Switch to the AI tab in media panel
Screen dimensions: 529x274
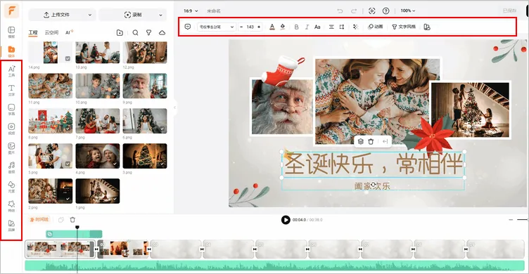(x=69, y=32)
